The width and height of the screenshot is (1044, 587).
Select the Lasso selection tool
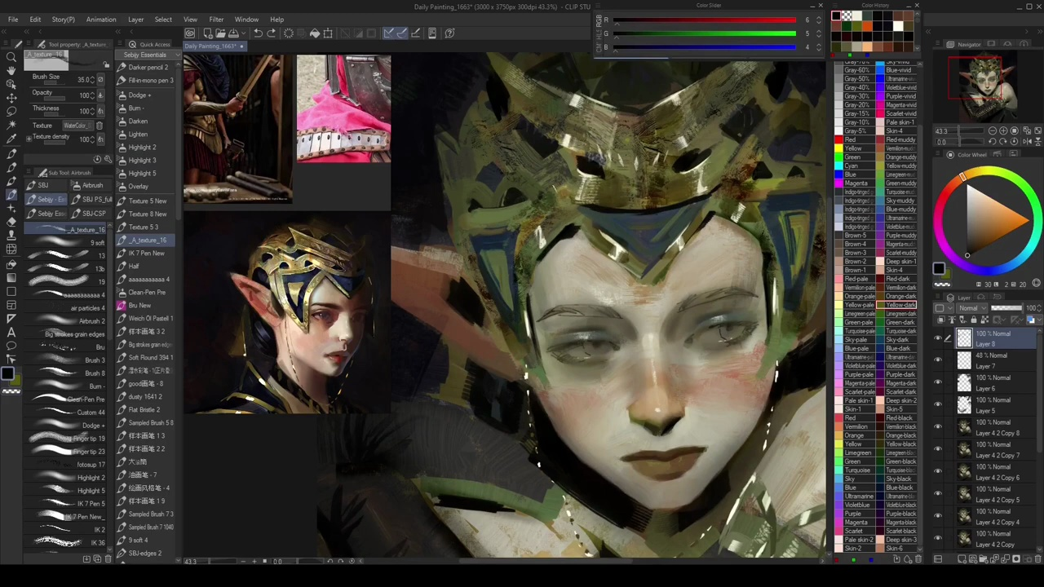(11, 112)
